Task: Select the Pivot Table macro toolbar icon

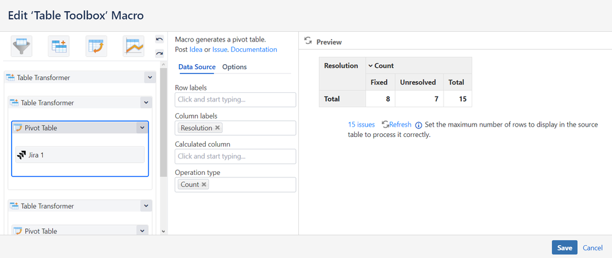Action: [96, 45]
